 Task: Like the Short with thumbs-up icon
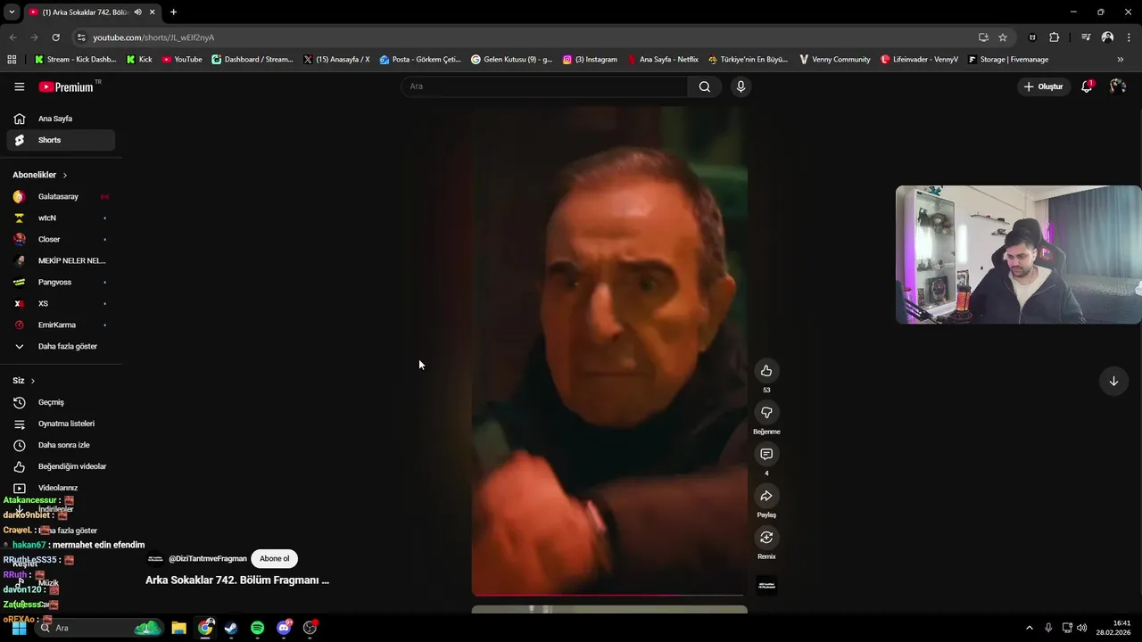[x=765, y=371]
